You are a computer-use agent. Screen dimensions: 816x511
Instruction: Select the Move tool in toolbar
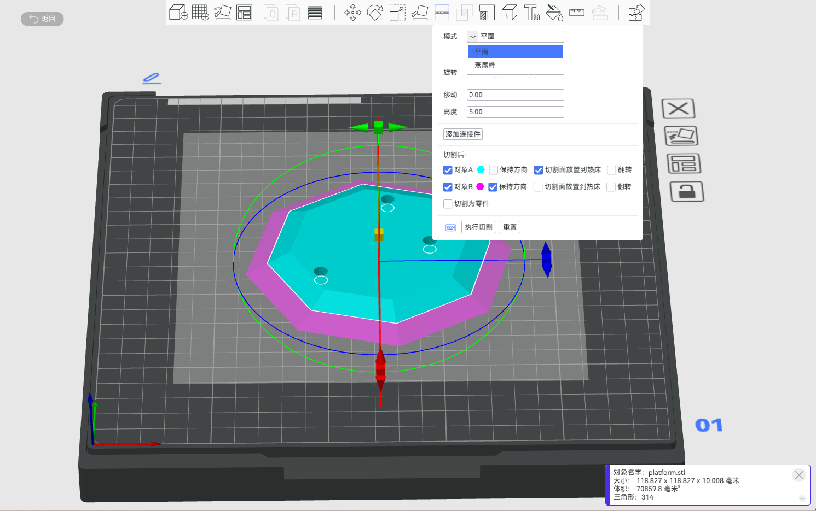pyautogui.click(x=352, y=12)
